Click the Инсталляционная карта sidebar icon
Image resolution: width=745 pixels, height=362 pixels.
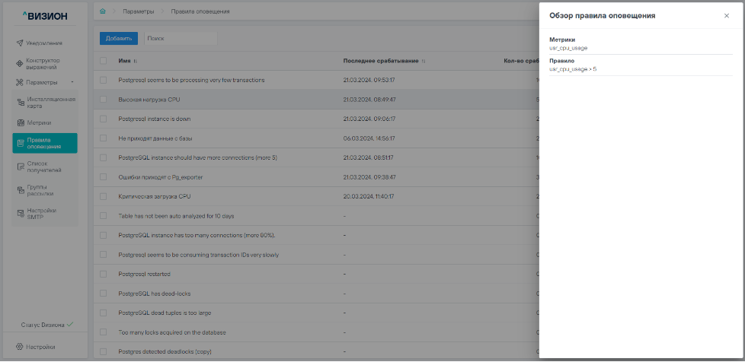click(21, 103)
